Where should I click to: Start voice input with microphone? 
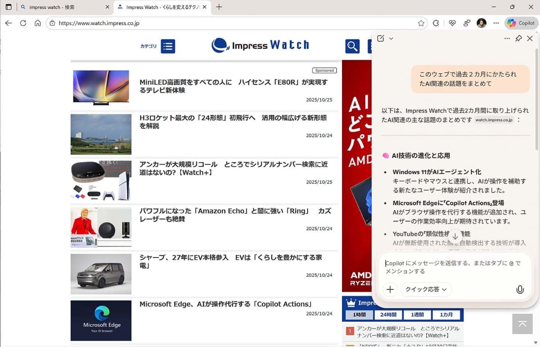click(x=520, y=290)
